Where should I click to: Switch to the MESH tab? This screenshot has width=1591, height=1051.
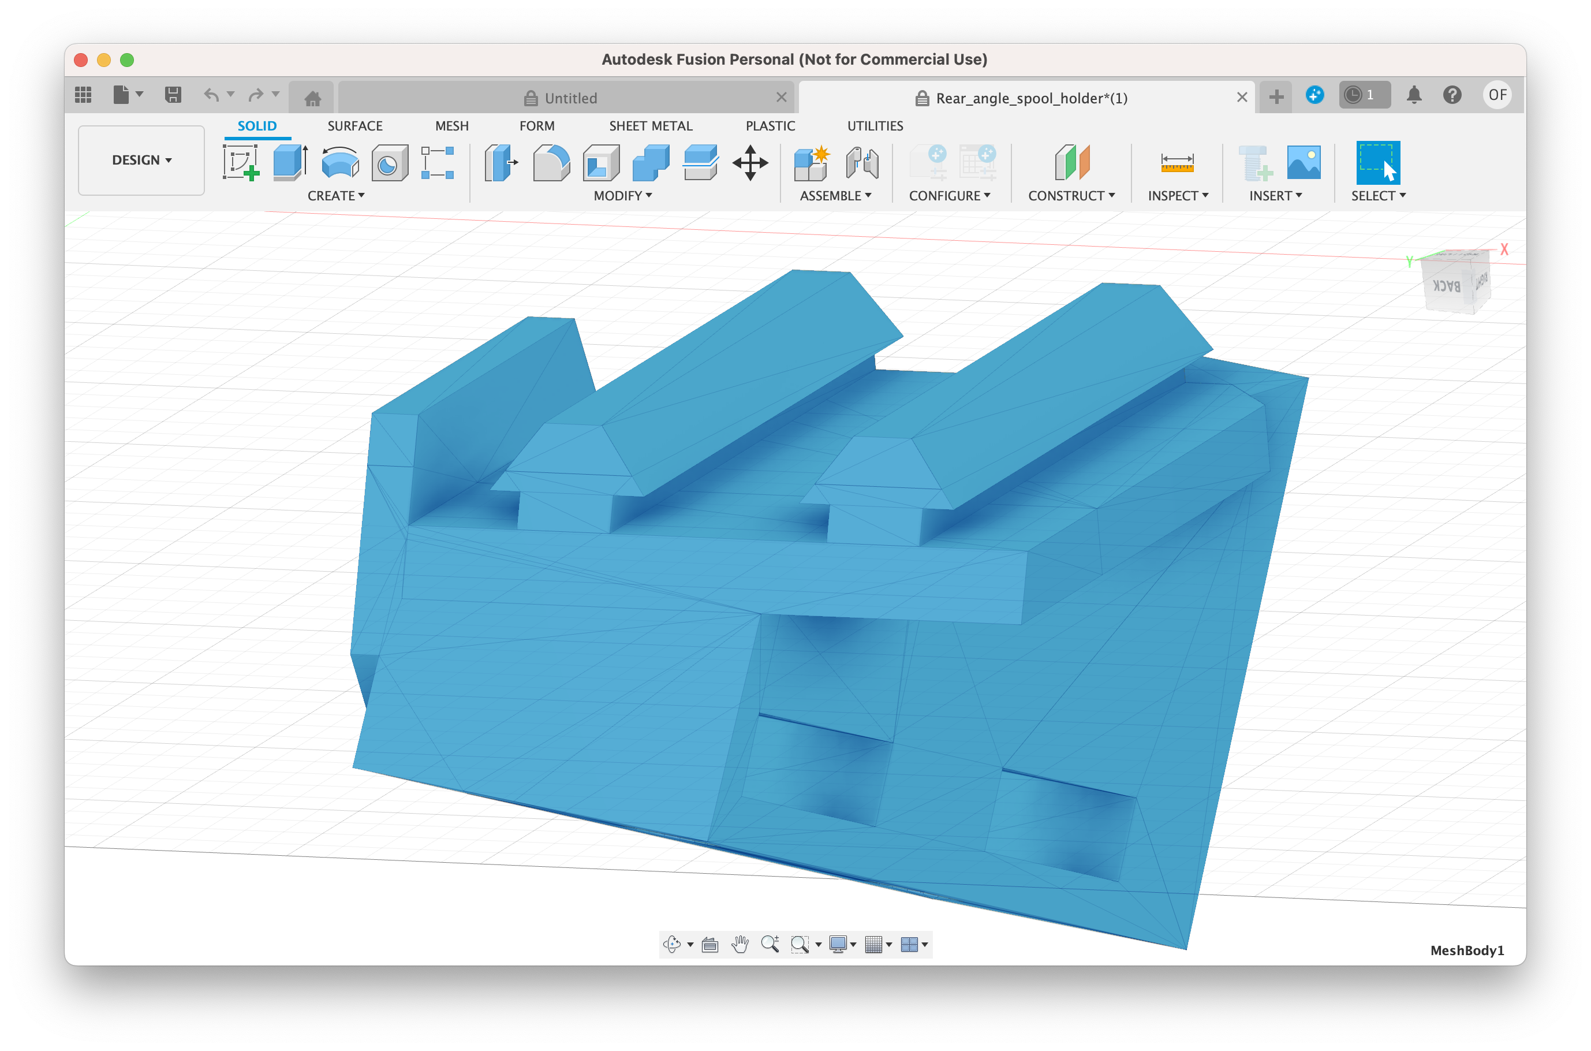pyautogui.click(x=451, y=126)
